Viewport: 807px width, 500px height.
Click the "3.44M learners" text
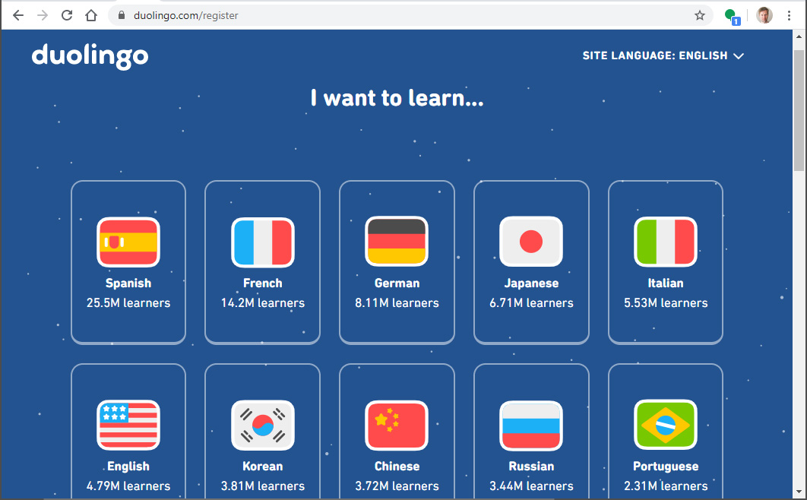[x=531, y=486]
